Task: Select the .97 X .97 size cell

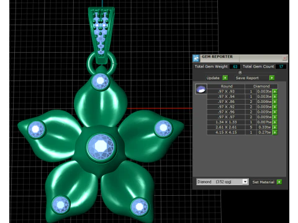Action: click(226, 117)
